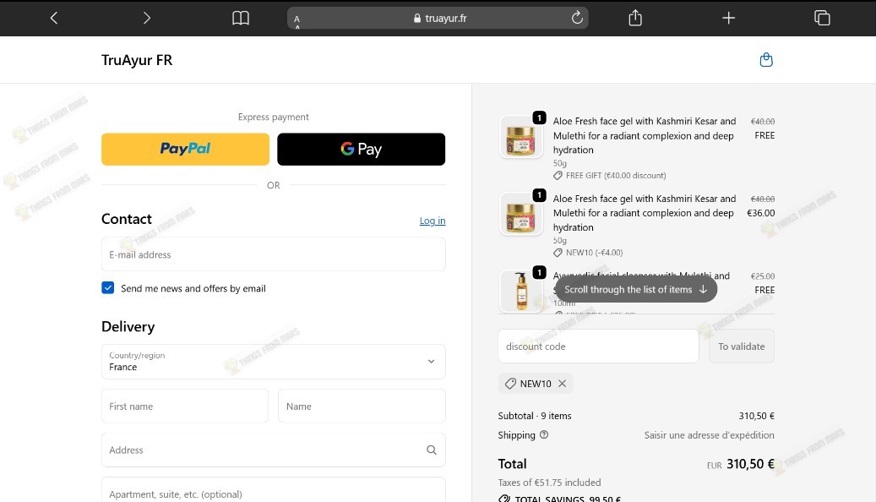Click the FREE GIFT (€40.00 discount) tag text
The image size is (876, 502).
[x=616, y=176]
